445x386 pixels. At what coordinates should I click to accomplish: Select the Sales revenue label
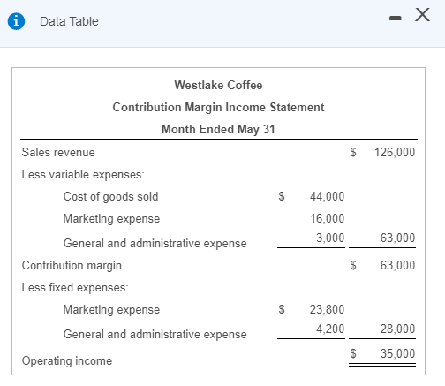[58, 153]
